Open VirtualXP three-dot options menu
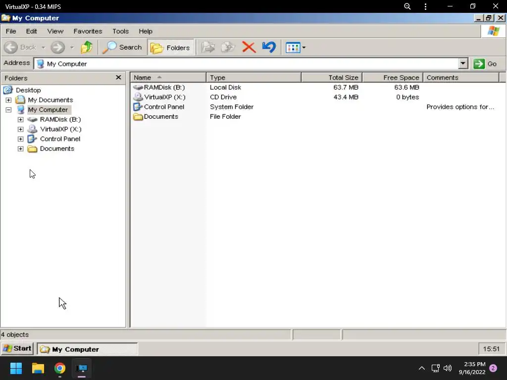The image size is (507, 380). (425, 6)
